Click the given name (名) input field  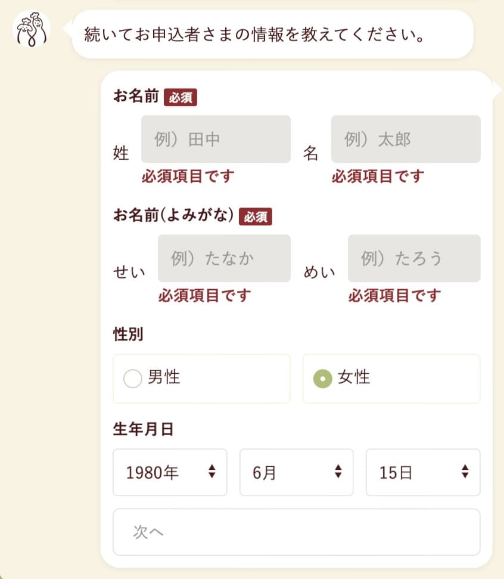(406, 140)
